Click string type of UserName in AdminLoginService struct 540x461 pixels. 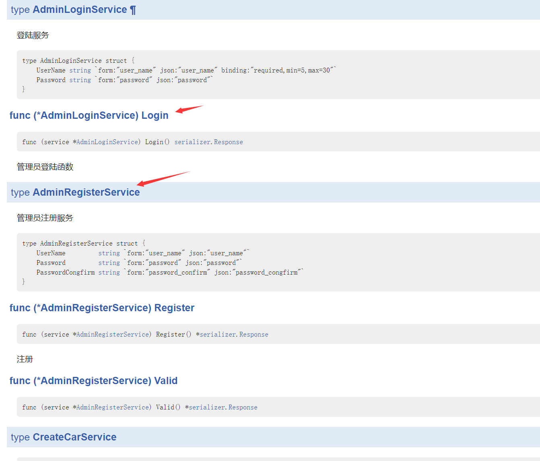click(x=80, y=70)
